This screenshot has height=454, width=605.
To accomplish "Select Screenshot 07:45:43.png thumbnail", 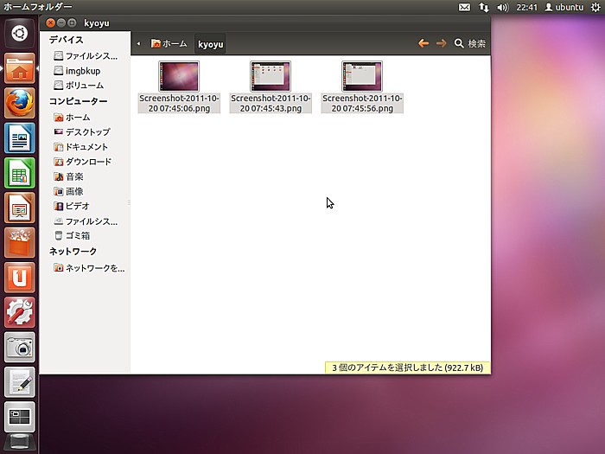I will 270,76.
